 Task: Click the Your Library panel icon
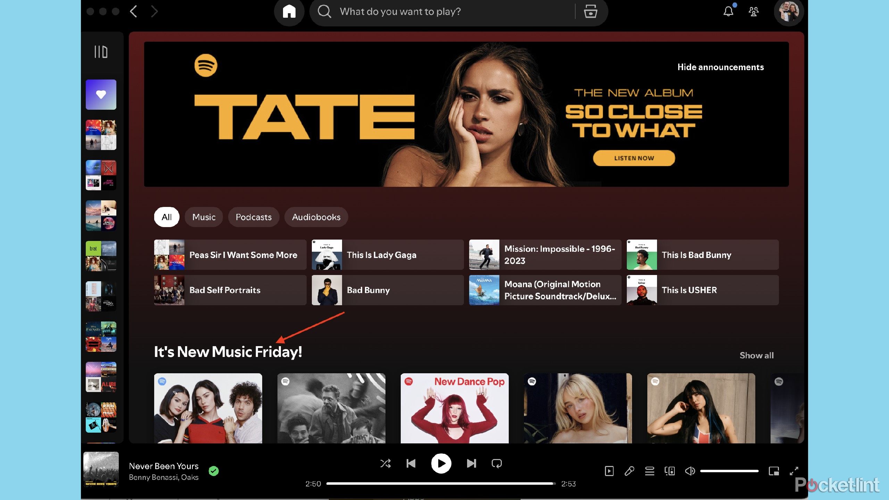point(101,51)
